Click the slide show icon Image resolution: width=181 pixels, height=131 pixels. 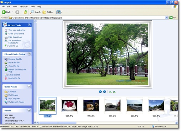6,30
